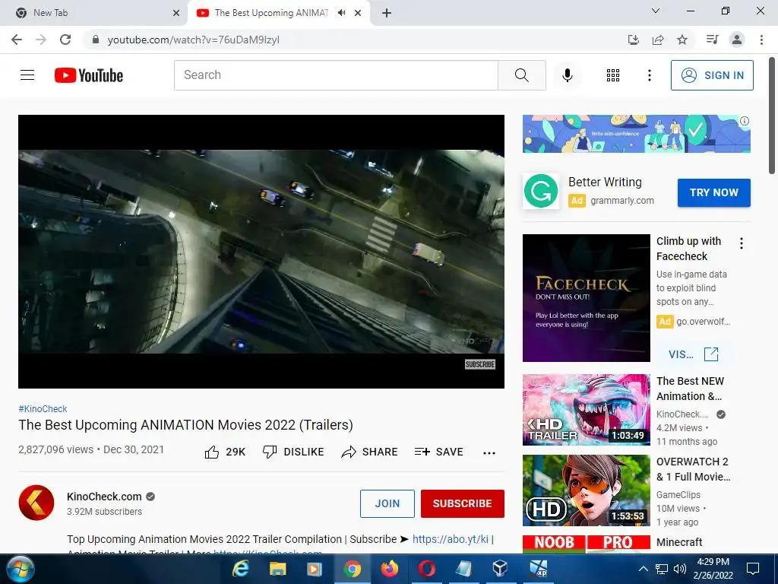Screen dimensions: 778x584
Task: Open more actions ellipsis below video
Action: coord(489,452)
